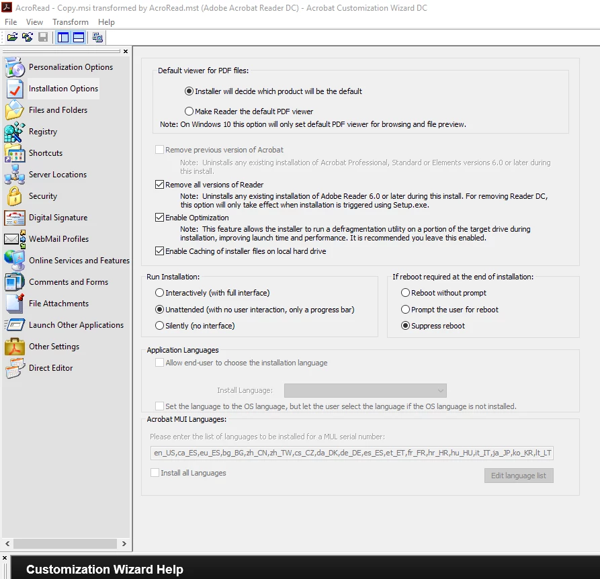Click the Server Locations network icon
Screen dimensions: 600x579
pos(15,175)
